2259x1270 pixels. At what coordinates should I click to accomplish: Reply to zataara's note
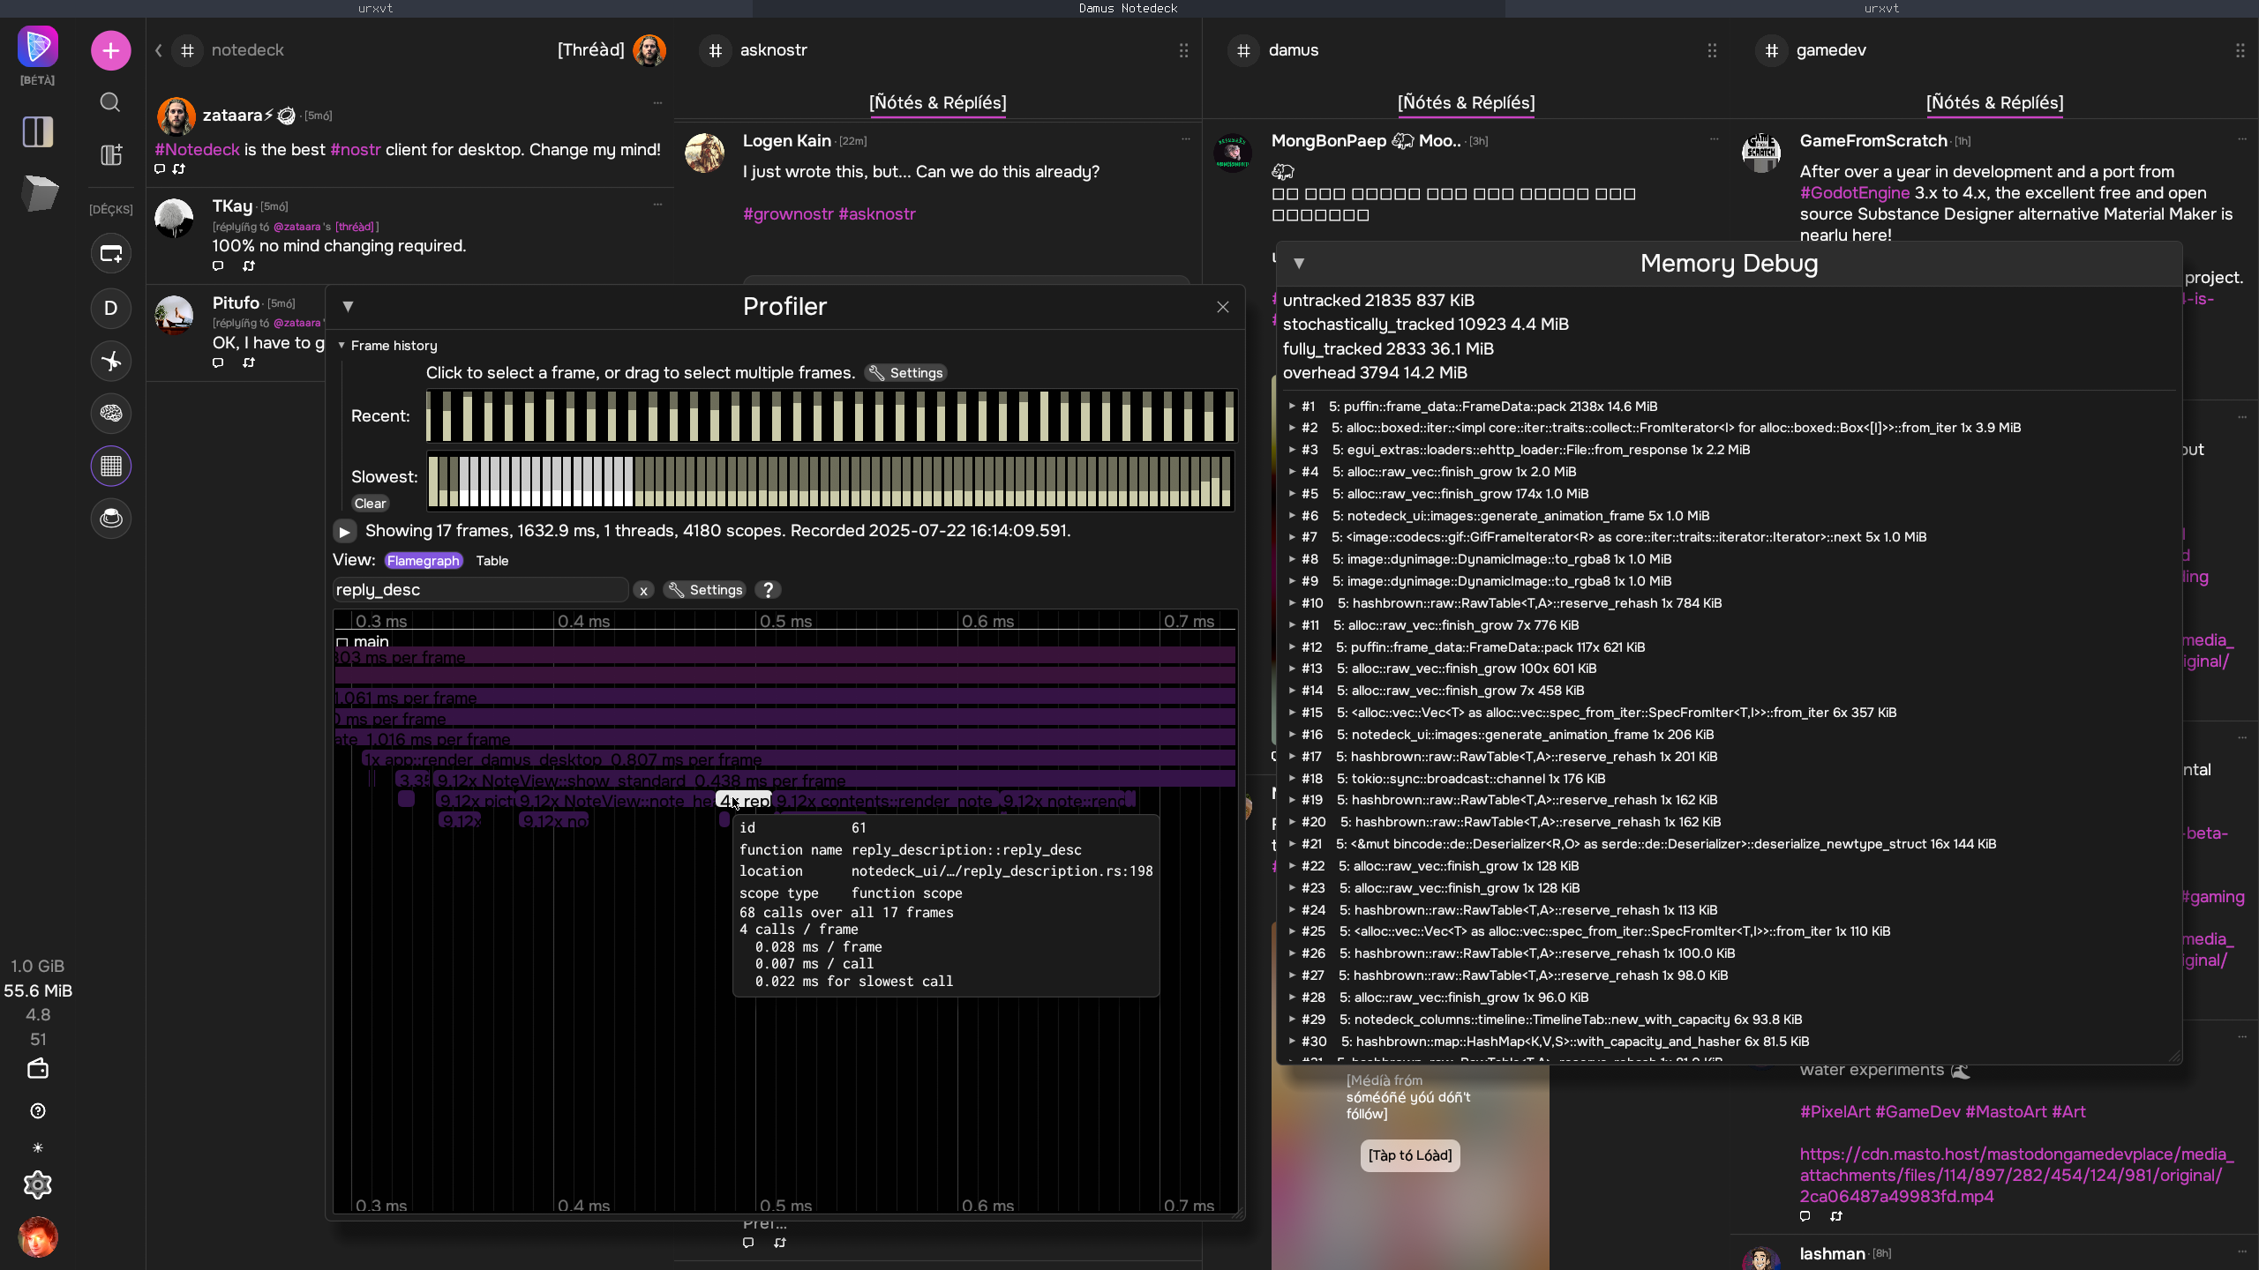coord(160,168)
